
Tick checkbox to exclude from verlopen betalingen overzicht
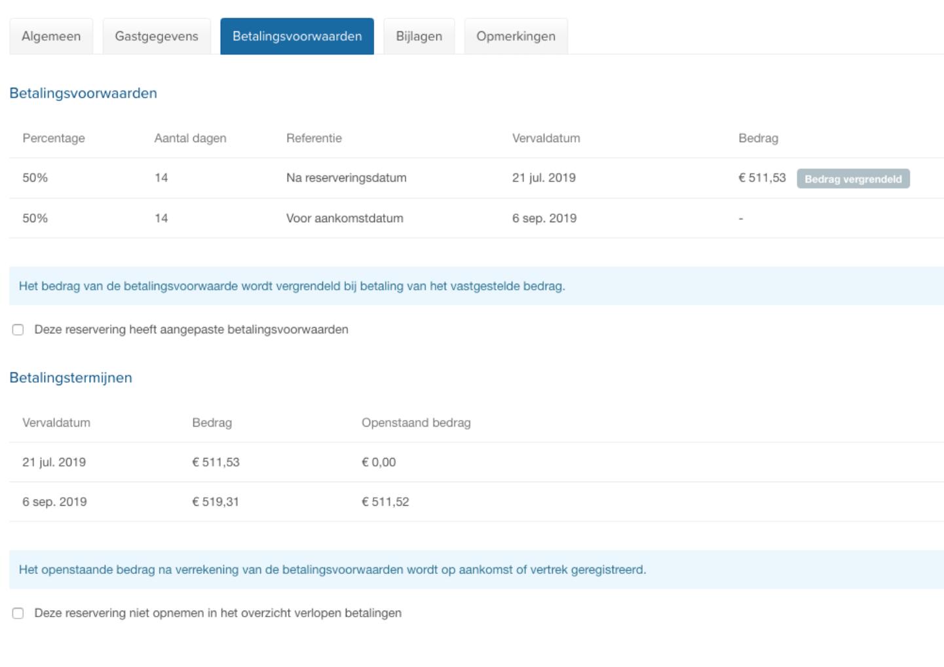(x=18, y=613)
